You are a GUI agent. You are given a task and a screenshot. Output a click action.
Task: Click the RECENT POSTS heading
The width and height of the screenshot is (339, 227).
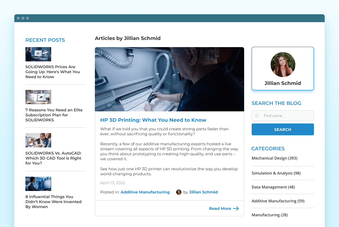coord(45,40)
